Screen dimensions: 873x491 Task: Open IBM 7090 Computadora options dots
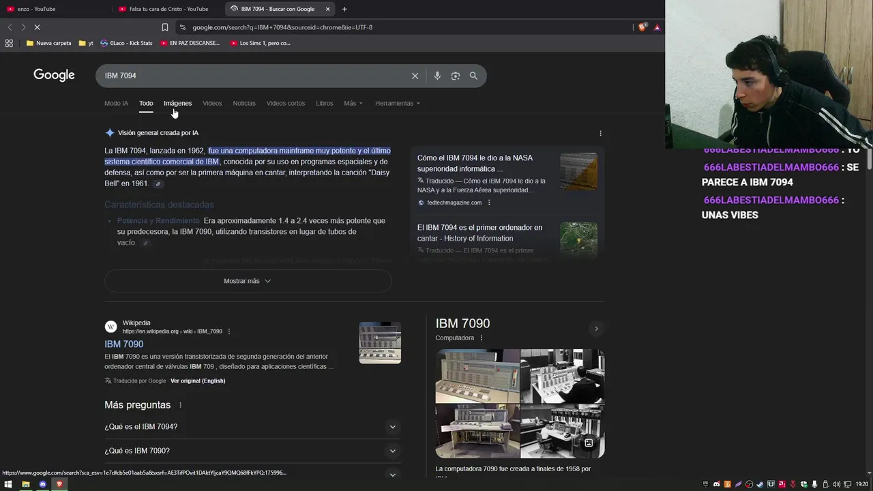[x=482, y=338]
